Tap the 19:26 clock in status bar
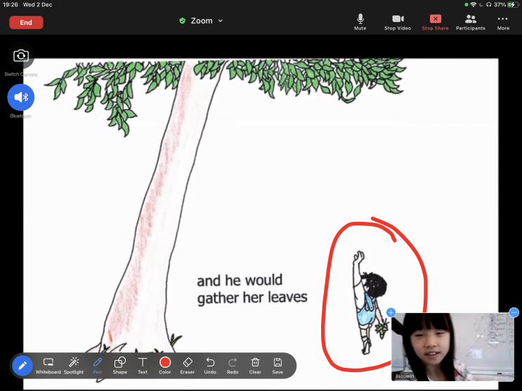This screenshot has width=522, height=391. pyautogui.click(x=11, y=5)
